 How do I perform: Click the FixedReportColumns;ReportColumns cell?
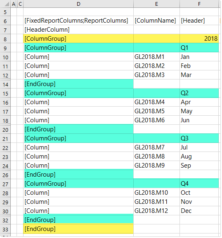click(78, 21)
